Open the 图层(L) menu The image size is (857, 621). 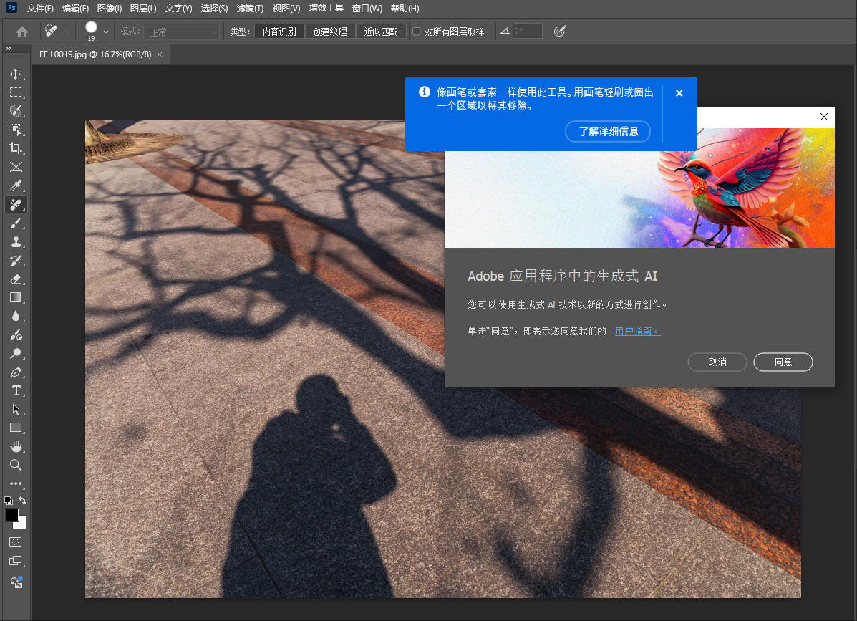pos(143,8)
